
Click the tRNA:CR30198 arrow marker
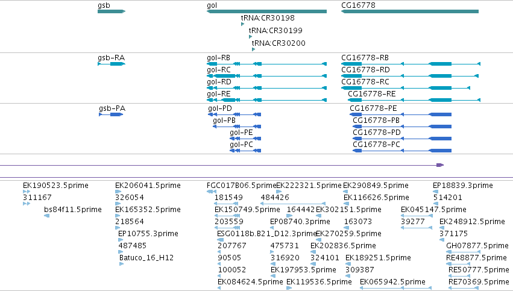243,24
